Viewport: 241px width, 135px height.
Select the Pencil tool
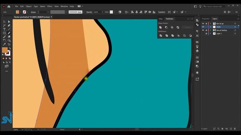click(x=9, y=33)
